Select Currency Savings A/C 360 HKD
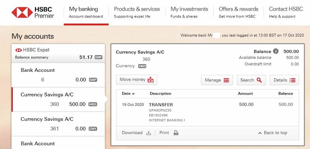The width and height of the screenshot is (310, 149). point(58,99)
